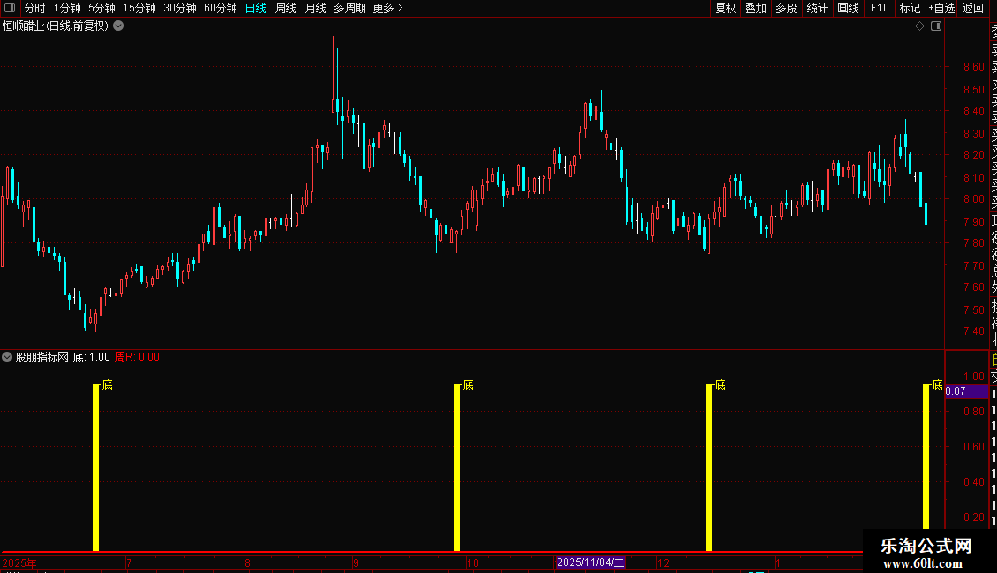Open the 股朋指标网 indicator dropdown
Image resolution: width=997 pixels, height=573 pixels.
click(7, 357)
